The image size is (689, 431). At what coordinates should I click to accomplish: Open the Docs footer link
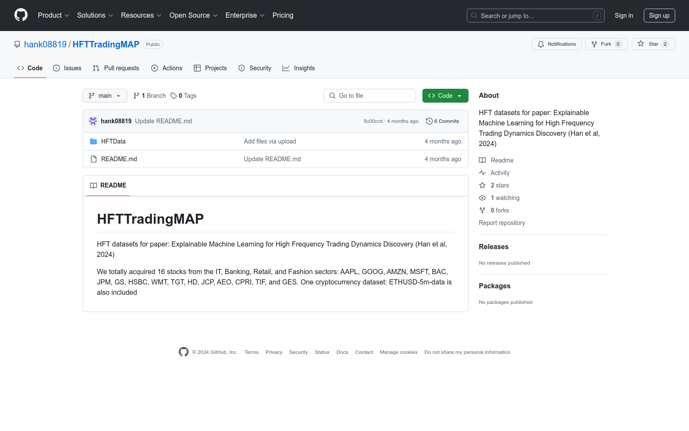coord(342,352)
